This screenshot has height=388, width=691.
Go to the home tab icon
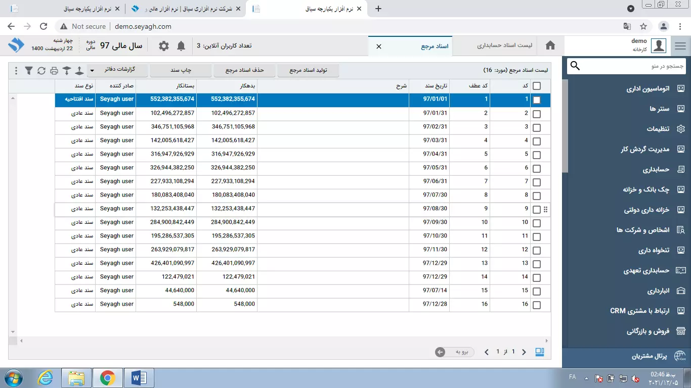click(x=550, y=46)
